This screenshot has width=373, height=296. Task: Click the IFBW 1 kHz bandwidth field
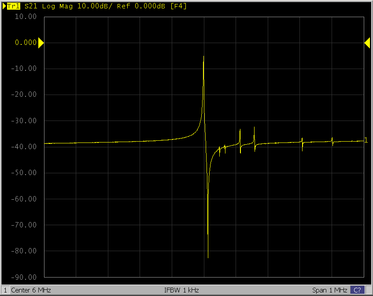(181, 290)
